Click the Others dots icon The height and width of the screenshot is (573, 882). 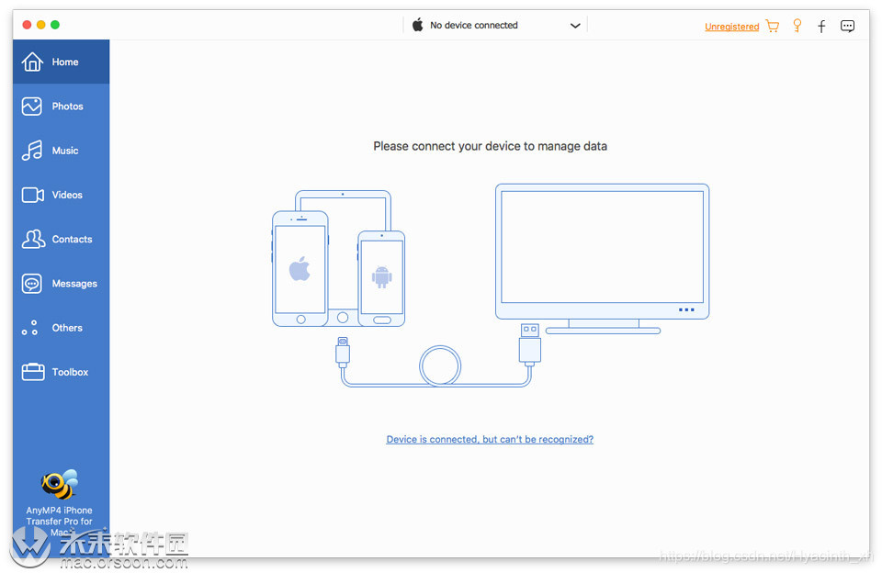click(x=29, y=328)
